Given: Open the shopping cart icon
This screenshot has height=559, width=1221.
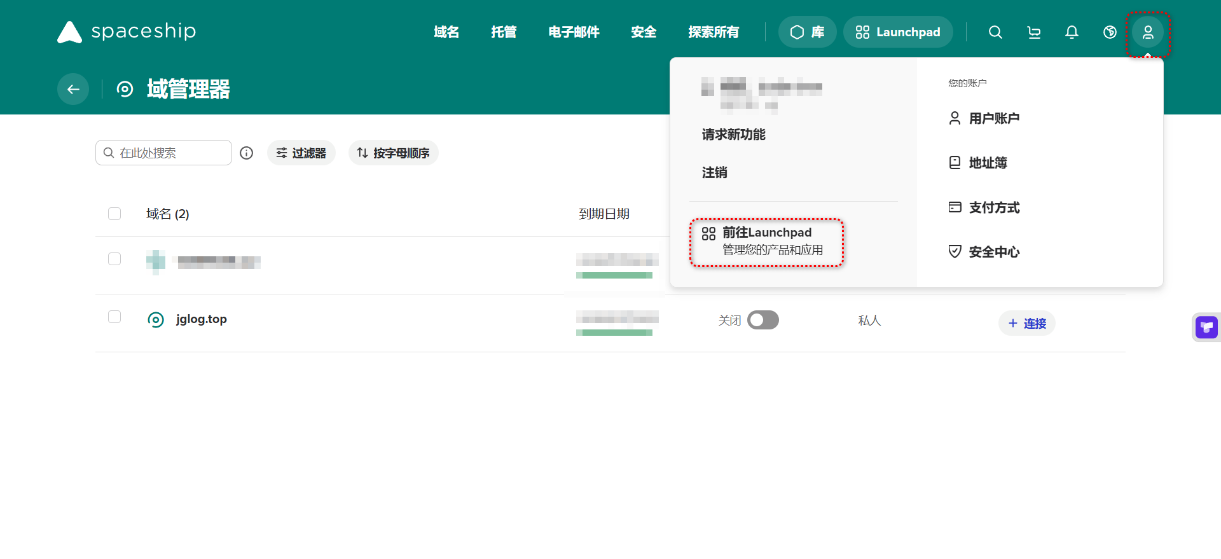Looking at the screenshot, I should pos(1033,32).
